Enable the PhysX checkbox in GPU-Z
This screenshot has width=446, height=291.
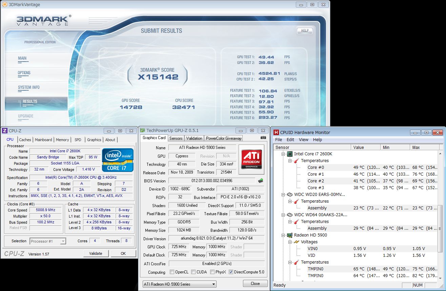coord(212,272)
